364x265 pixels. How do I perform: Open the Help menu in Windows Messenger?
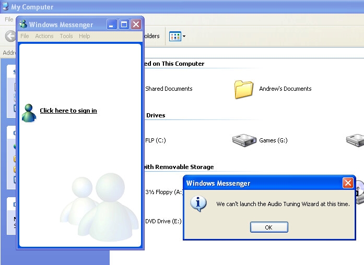point(85,36)
